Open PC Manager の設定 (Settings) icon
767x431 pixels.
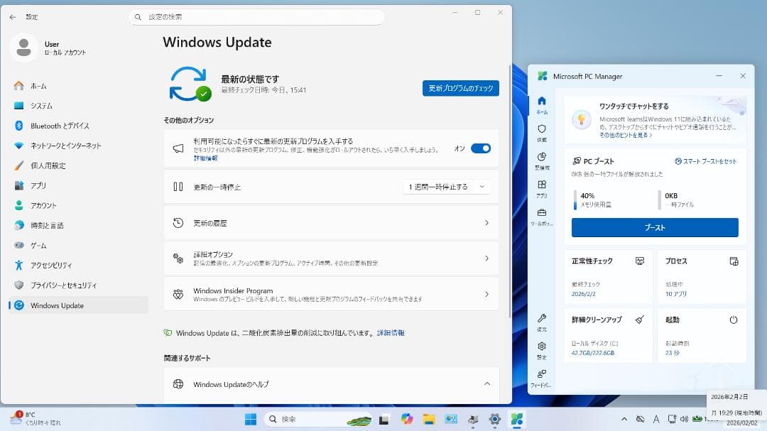(542, 350)
